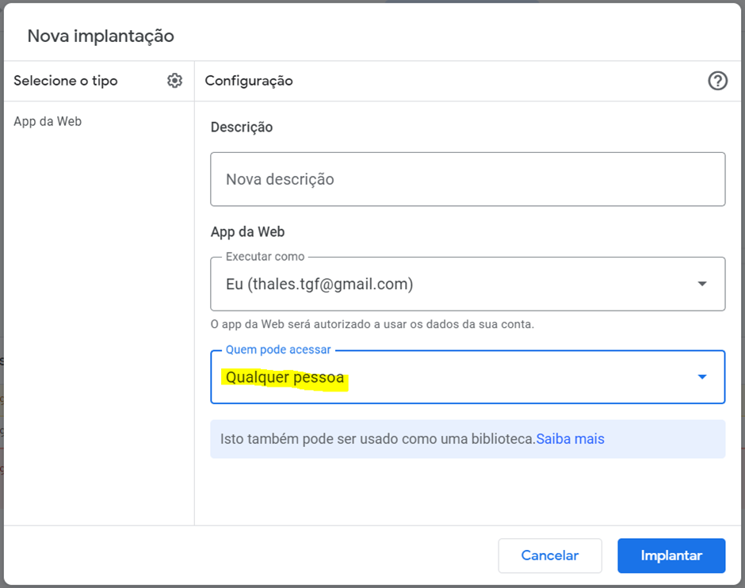745x588 pixels.
Task: Click the Executar como floating label
Action: (266, 257)
